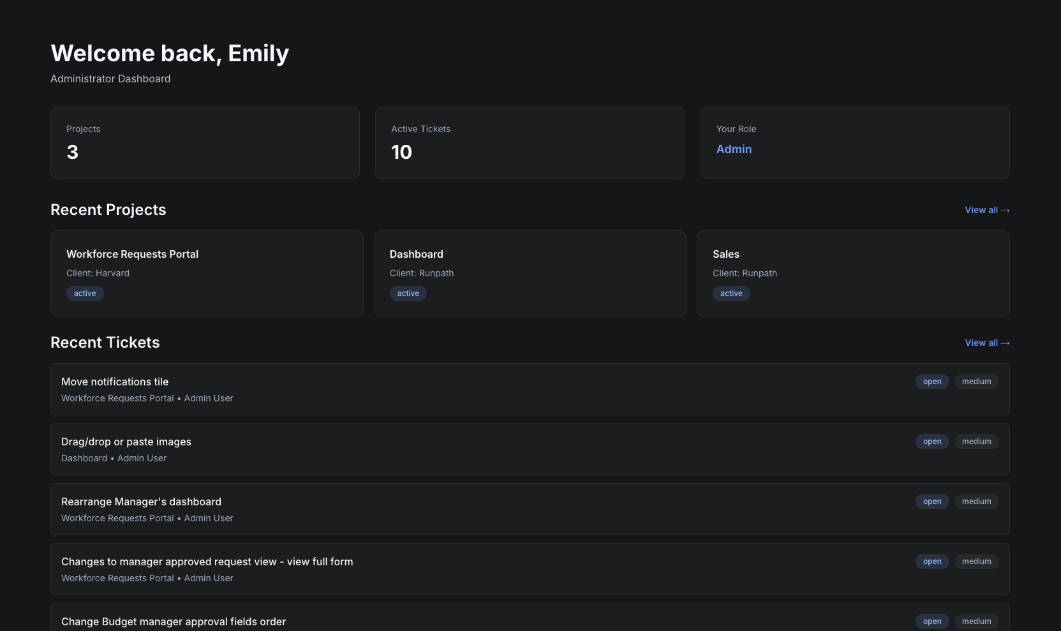The image size is (1061, 631).
Task: Click the Welcome back, Emily heading
Action: (x=170, y=54)
